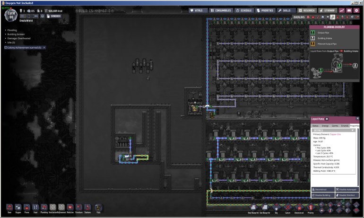Open the Stations build category
The image size is (364, 218).
tap(87, 207)
